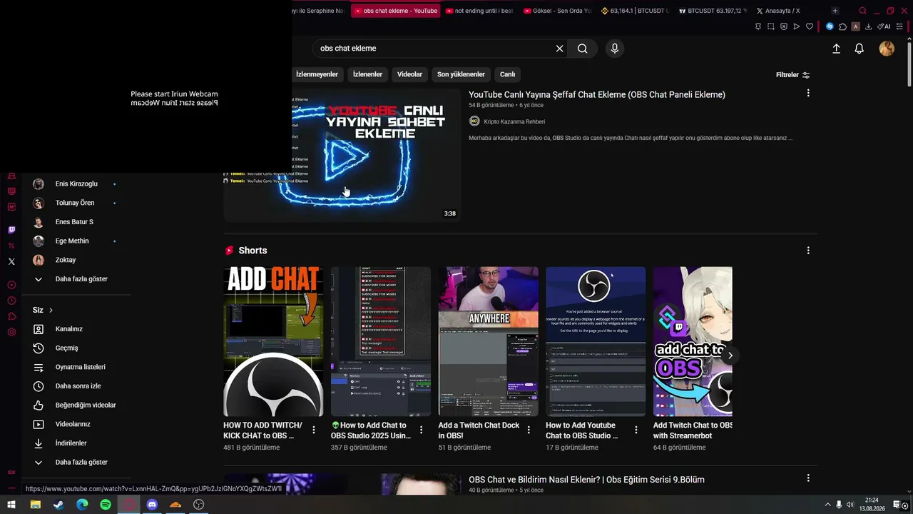Image resolution: width=913 pixels, height=514 pixels.
Task: Open the Kripto Kazanma Rehberi channel
Action: 514,121
